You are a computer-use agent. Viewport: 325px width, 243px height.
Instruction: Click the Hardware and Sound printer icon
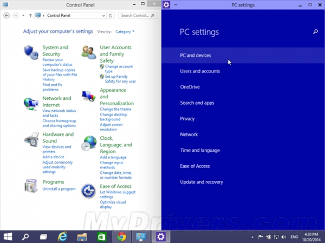pos(31,140)
